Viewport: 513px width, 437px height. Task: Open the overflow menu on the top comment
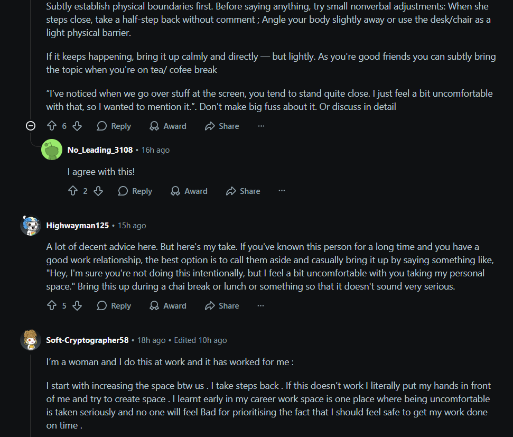[261, 126]
